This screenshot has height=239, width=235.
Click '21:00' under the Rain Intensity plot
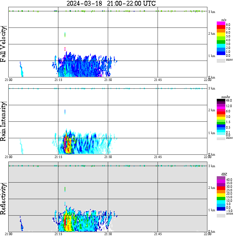pyautogui.click(x=8, y=157)
